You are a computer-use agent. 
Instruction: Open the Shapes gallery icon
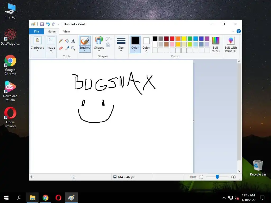(x=99, y=41)
